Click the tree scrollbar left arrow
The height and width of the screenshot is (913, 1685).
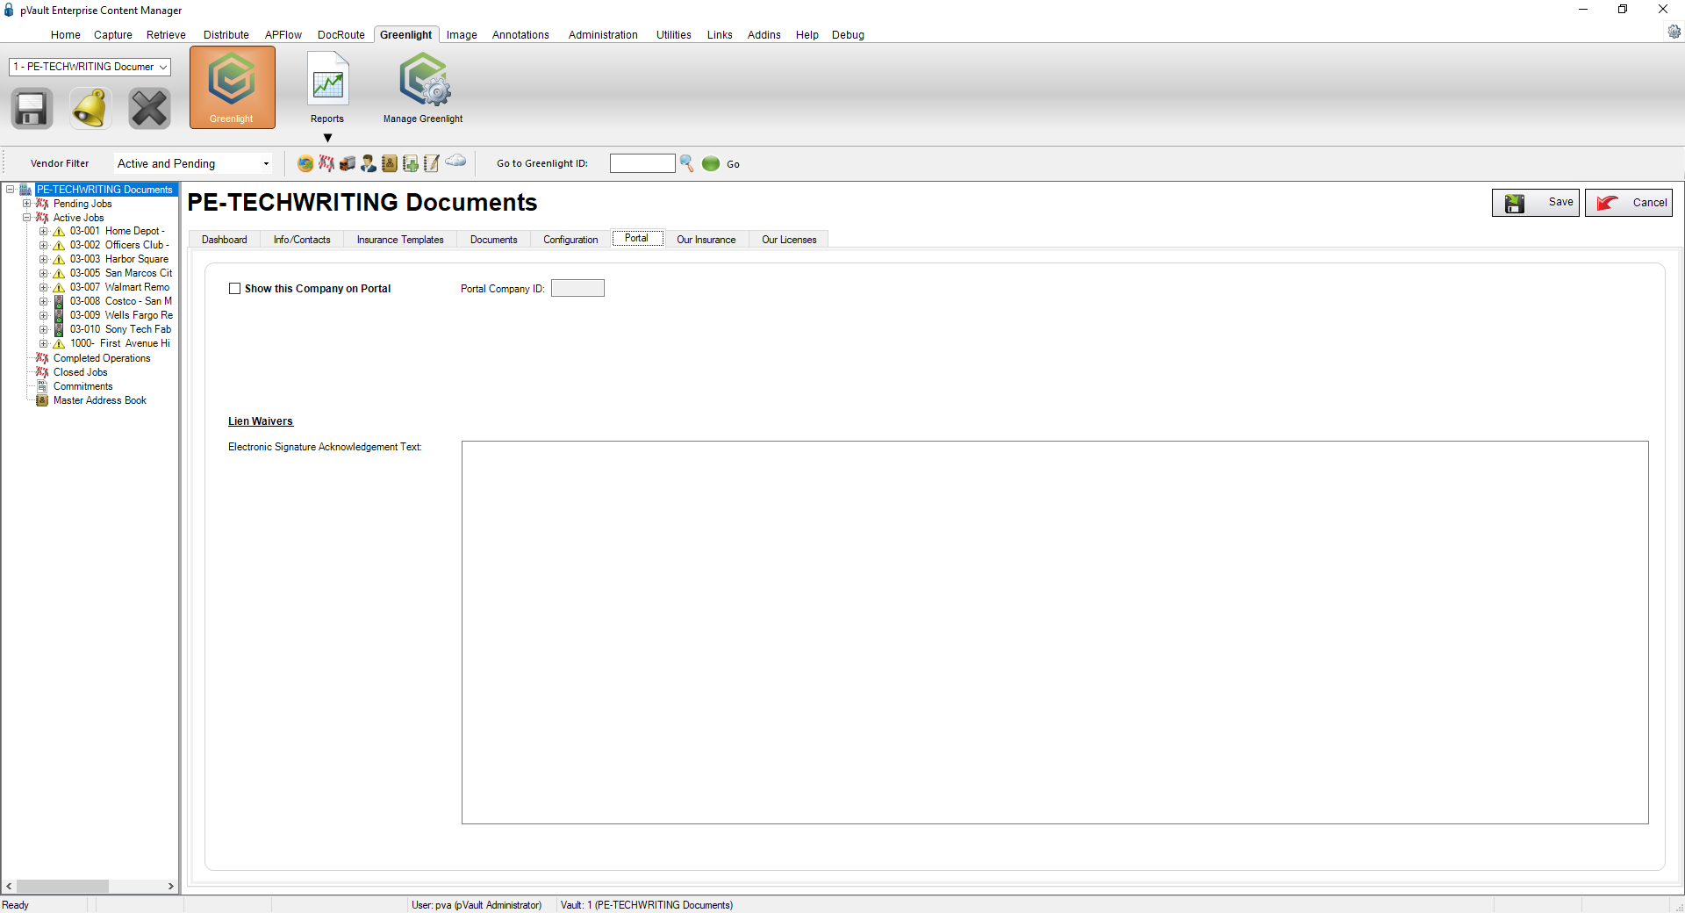9,887
